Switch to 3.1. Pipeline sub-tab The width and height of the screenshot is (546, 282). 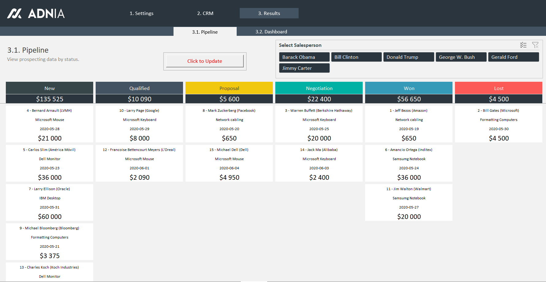tap(205, 32)
